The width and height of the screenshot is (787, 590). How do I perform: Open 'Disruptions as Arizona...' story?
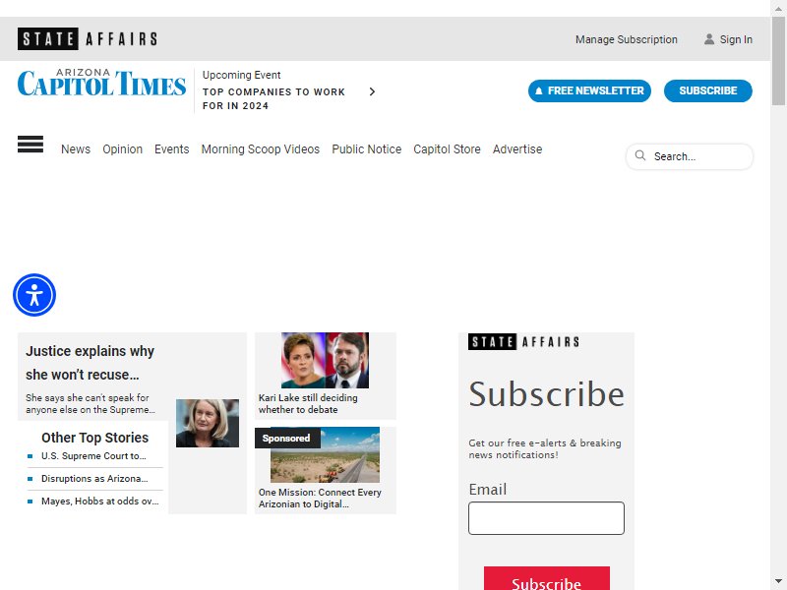(x=94, y=479)
